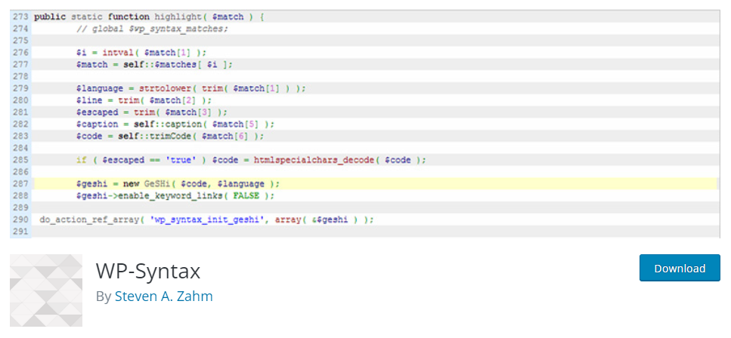Image resolution: width=731 pixels, height=338 pixels.
Task: Click 'self::$matches' on line 277
Action: [160, 65]
